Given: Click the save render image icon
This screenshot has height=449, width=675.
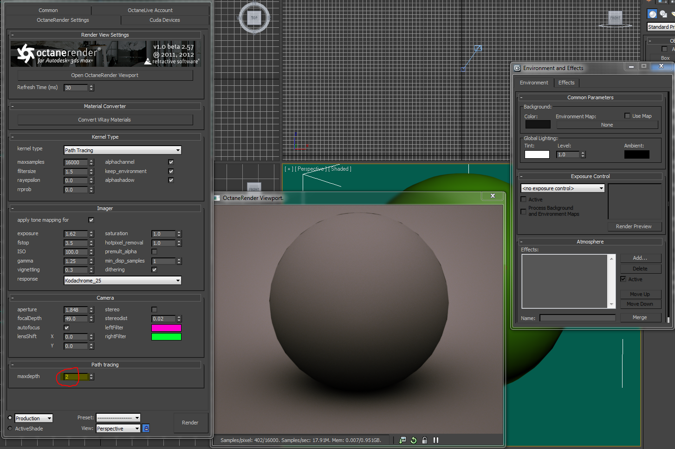Looking at the screenshot, I should click(x=402, y=440).
